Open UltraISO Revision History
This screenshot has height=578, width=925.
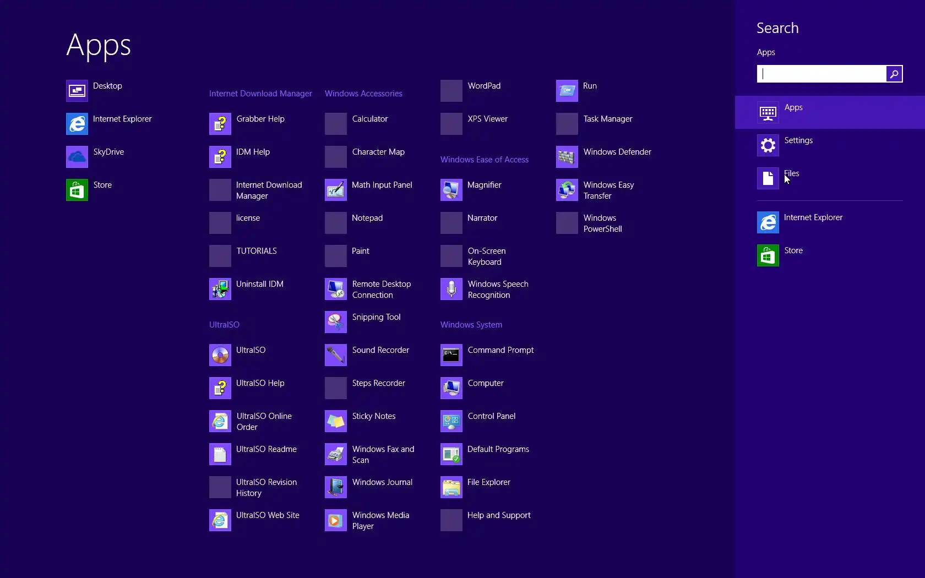pos(253,487)
